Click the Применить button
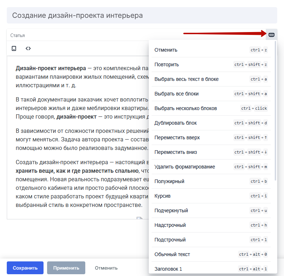 click(x=66, y=268)
